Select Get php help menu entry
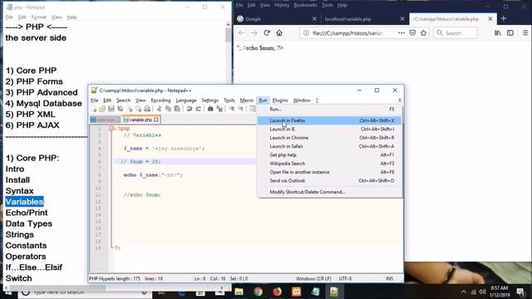This screenshot has width=532, height=299. [329, 155]
